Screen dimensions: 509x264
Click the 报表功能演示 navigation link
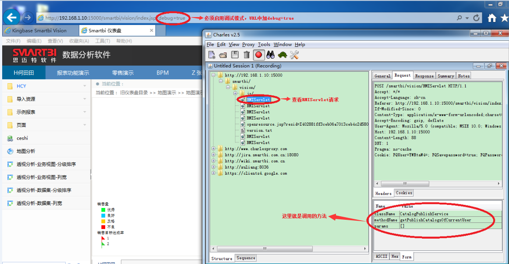[73, 73]
